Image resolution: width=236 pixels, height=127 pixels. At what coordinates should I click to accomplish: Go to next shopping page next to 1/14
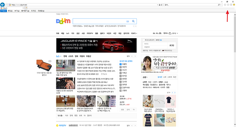[175, 92]
